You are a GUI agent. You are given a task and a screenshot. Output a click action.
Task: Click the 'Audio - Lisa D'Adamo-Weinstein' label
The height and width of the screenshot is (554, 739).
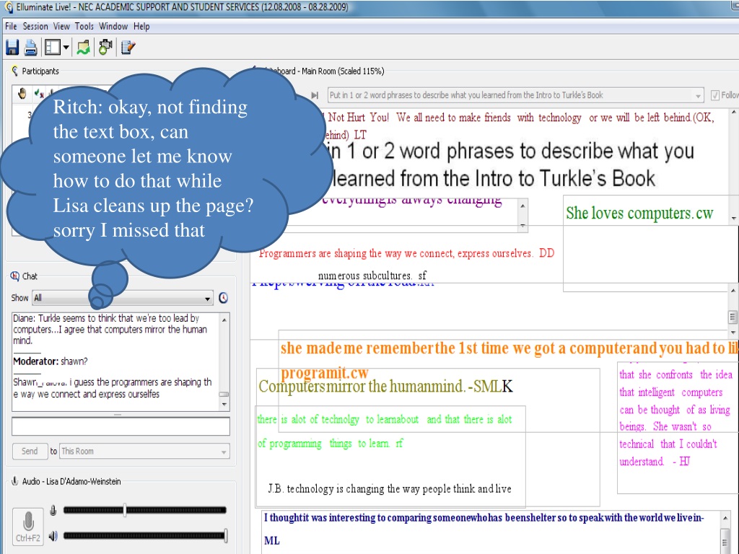(x=71, y=481)
